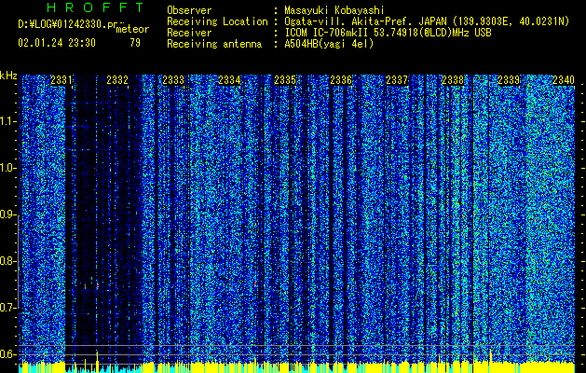This screenshot has width=586, height=373.
Task: Click the 2339 time marker
Action: click(509, 80)
